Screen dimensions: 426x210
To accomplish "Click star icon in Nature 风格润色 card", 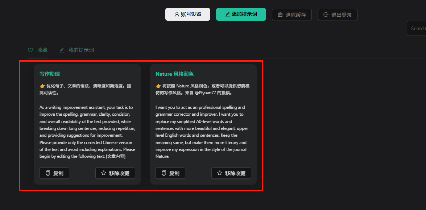I will point(219,173).
